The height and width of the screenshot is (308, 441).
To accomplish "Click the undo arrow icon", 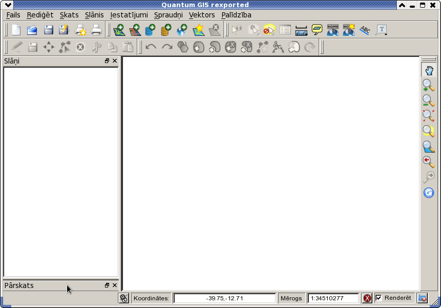I will click(x=151, y=47).
